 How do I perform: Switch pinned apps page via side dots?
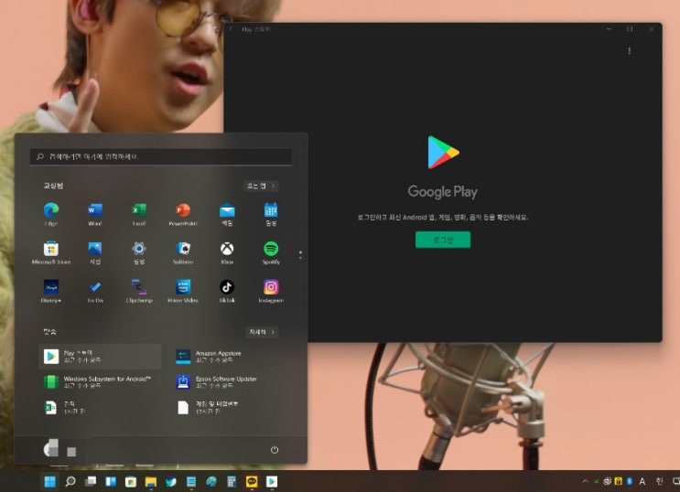point(300,254)
